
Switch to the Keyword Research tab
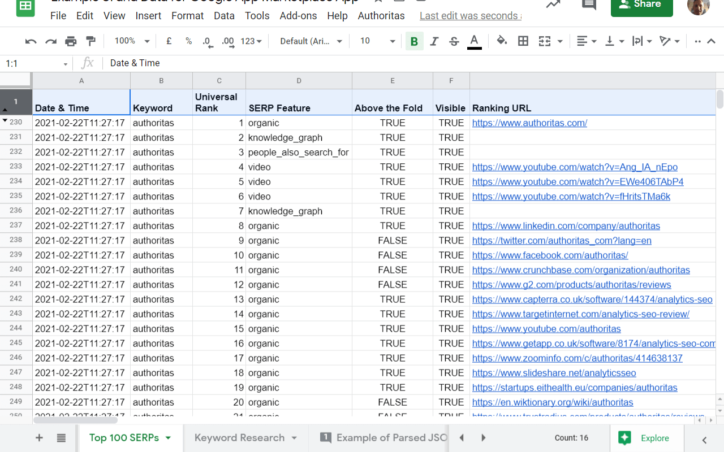tap(239, 438)
